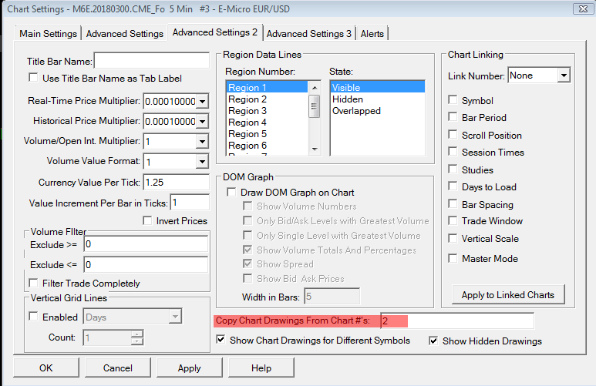Screen dimensions: 596x386
Task: Check the Trade Window linking option
Action: (453, 220)
